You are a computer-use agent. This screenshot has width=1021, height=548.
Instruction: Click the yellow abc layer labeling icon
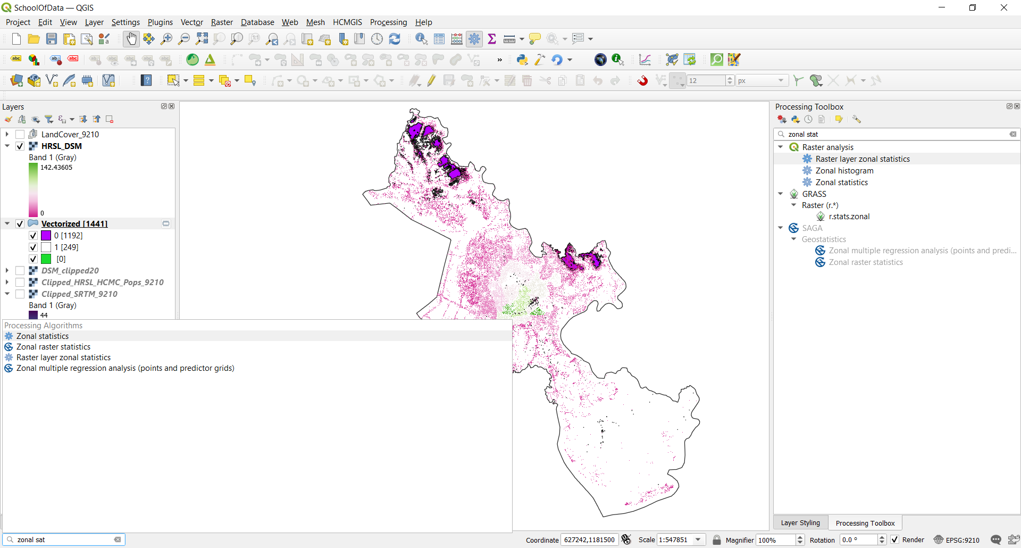click(x=16, y=60)
